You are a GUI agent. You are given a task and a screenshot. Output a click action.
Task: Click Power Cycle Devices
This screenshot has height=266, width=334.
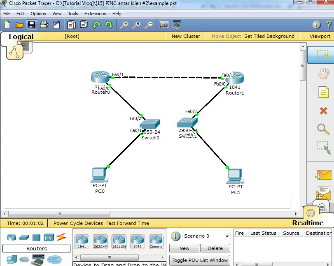tap(78, 223)
